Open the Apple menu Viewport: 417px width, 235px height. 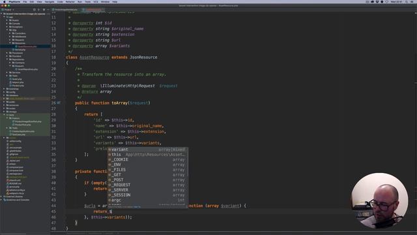pyautogui.click(x=4, y=1)
